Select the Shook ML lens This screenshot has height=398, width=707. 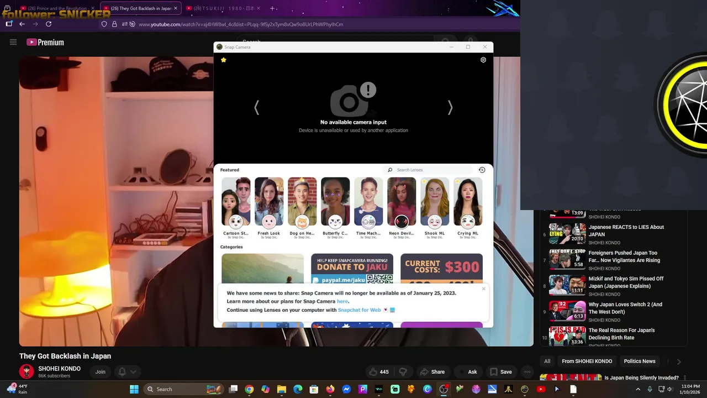(435, 207)
